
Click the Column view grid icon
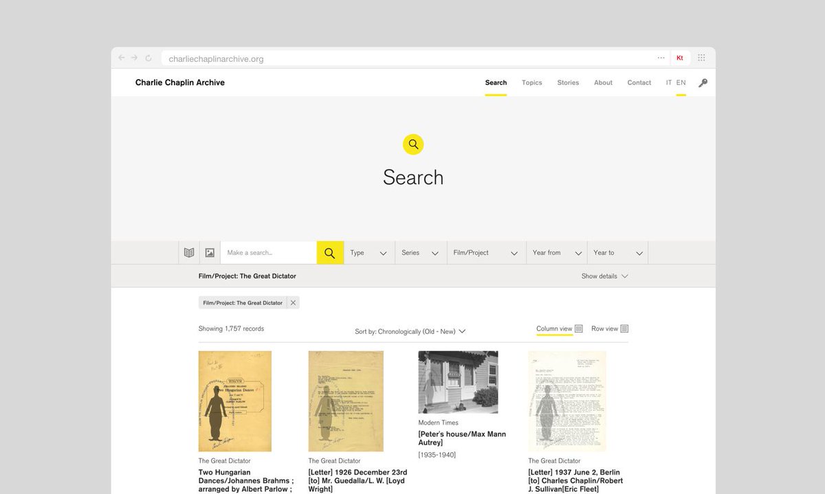[579, 329]
